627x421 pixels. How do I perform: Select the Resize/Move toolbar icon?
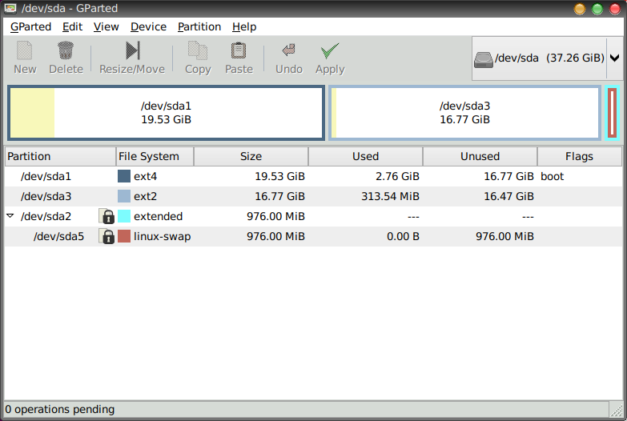pyautogui.click(x=132, y=51)
